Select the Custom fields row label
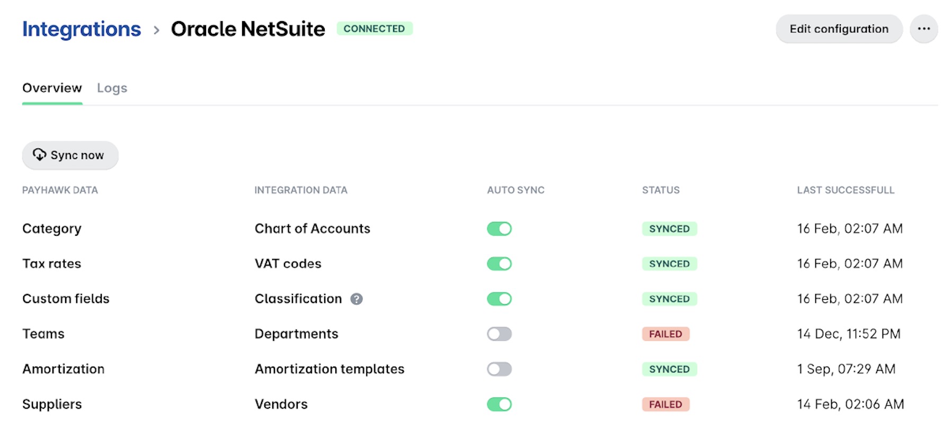The width and height of the screenshot is (943, 428). click(66, 299)
